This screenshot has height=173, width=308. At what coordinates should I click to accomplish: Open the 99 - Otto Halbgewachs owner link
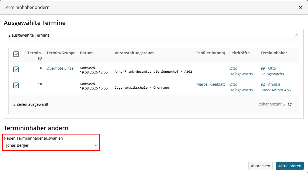click(x=272, y=71)
